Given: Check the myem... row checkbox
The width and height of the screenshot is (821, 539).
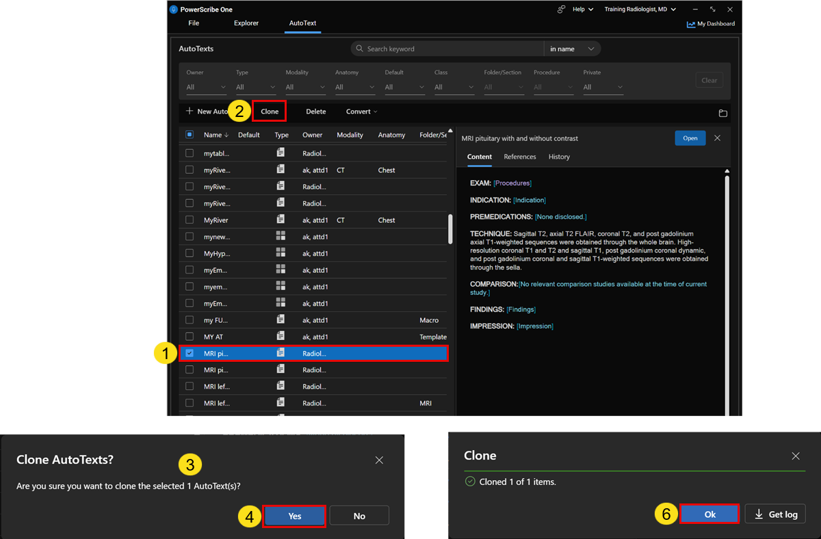Looking at the screenshot, I should (x=190, y=287).
